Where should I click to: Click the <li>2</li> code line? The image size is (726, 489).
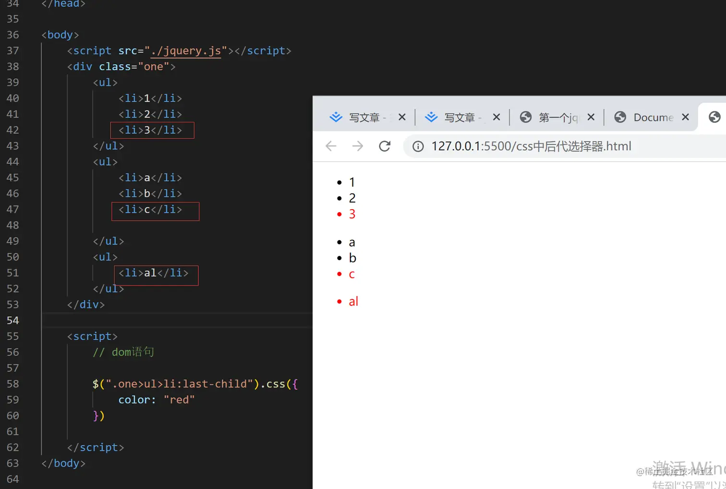coord(150,114)
